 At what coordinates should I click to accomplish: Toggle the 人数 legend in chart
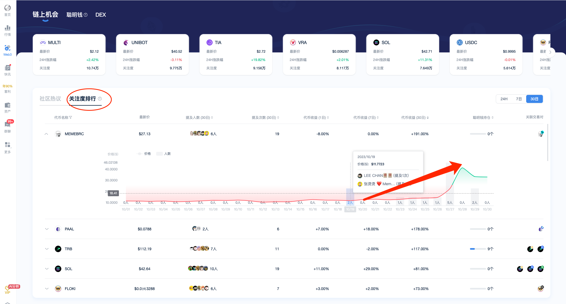click(x=164, y=154)
